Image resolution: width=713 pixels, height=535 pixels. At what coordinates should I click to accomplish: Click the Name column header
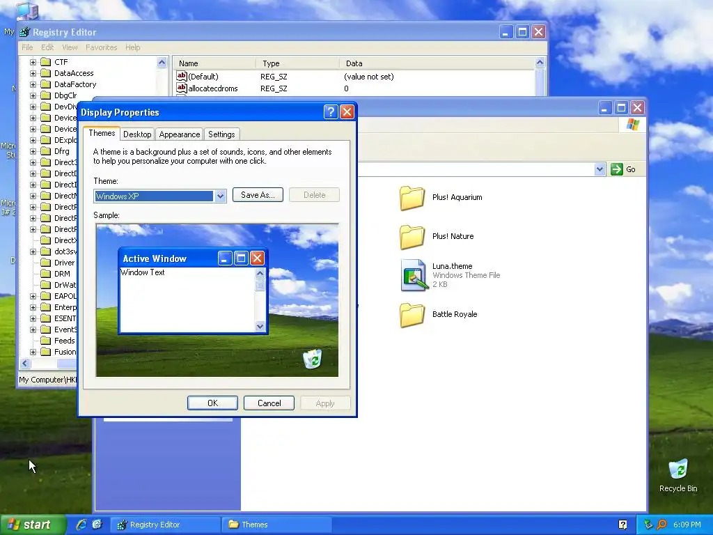(214, 63)
